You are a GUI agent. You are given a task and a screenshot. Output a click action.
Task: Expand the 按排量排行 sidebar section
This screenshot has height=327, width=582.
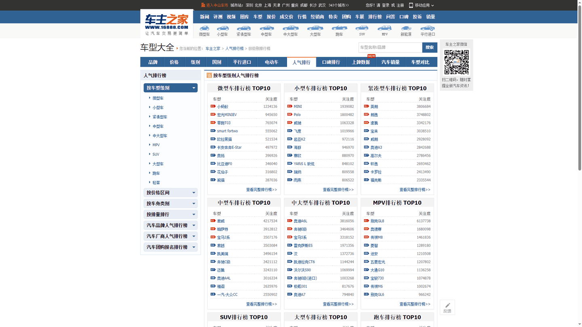tap(171, 214)
